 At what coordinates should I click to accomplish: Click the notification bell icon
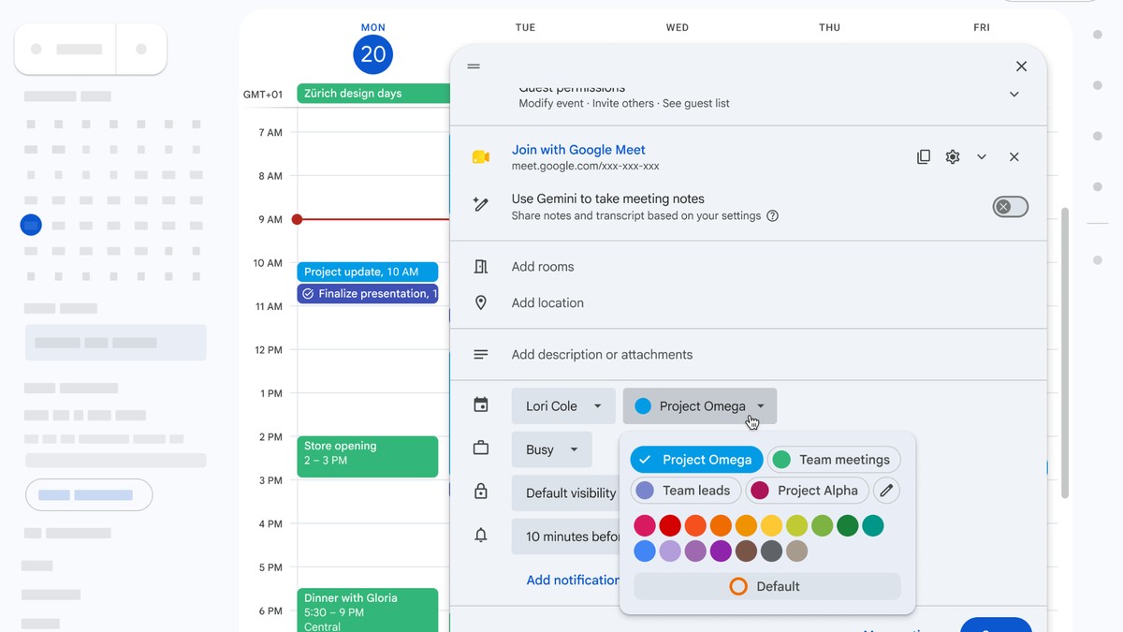(x=481, y=536)
